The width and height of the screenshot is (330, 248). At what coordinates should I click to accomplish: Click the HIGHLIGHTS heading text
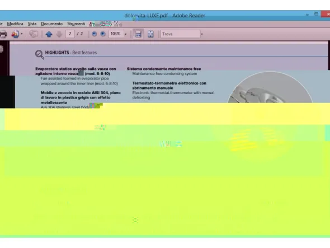pos(57,53)
